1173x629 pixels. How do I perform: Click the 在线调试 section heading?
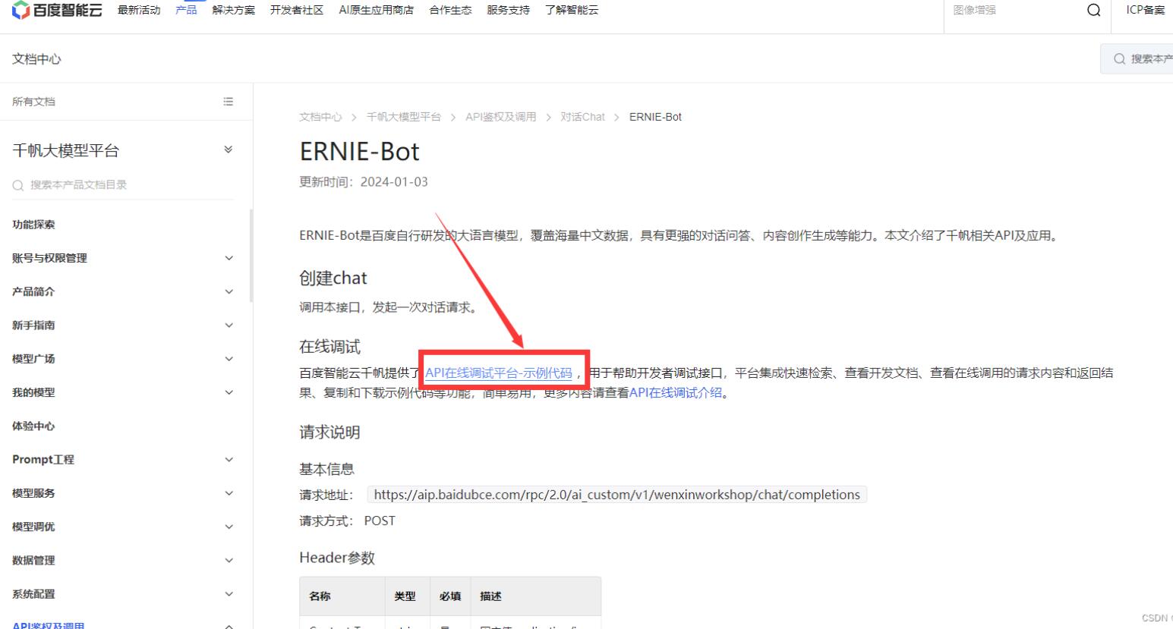click(330, 347)
